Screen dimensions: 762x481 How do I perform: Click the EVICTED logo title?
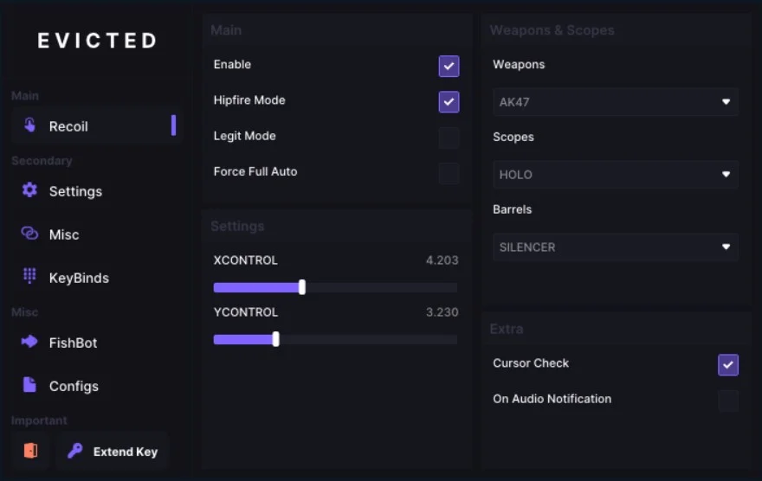coord(97,41)
